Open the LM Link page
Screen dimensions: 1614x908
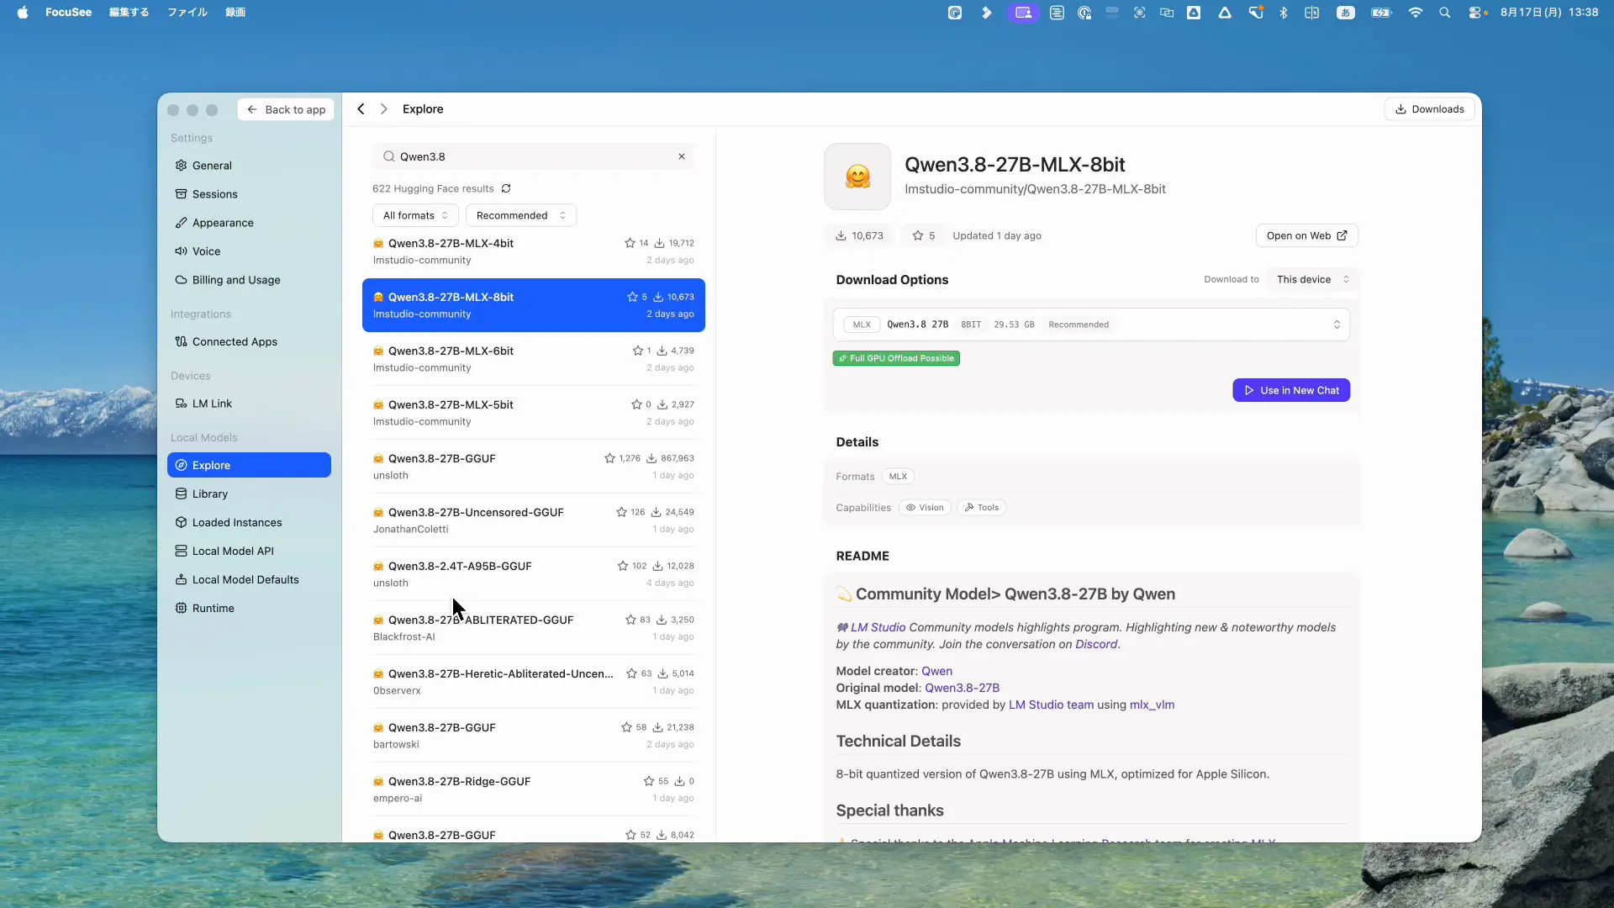[249, 404]
